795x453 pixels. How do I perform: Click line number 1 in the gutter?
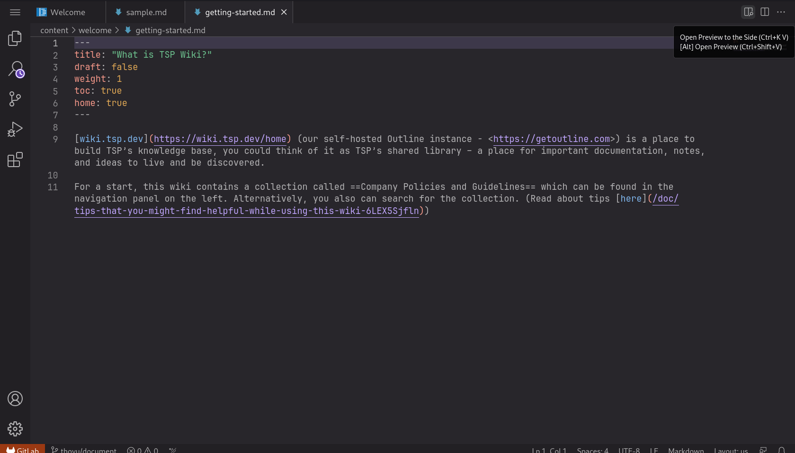click(x=55, y=43)
